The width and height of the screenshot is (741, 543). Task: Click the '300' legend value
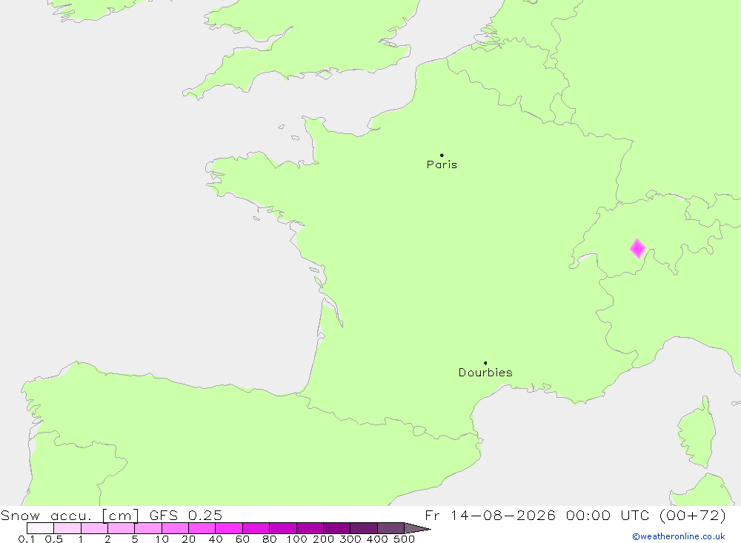pyautogui.click(x=350, y=539)
